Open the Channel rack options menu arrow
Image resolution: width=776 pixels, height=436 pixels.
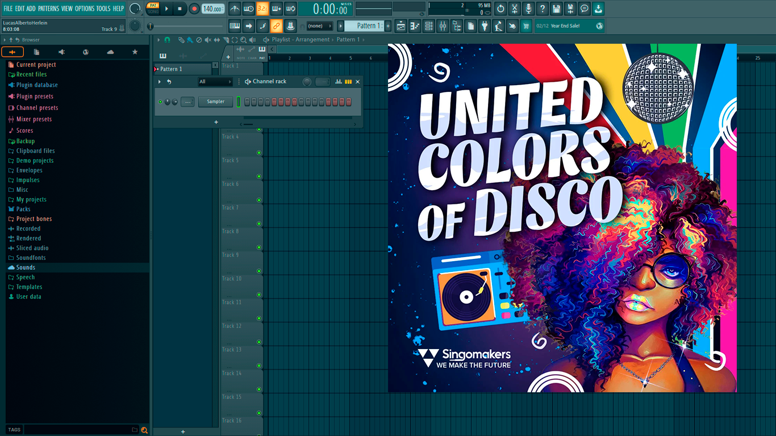click(160, 82)
